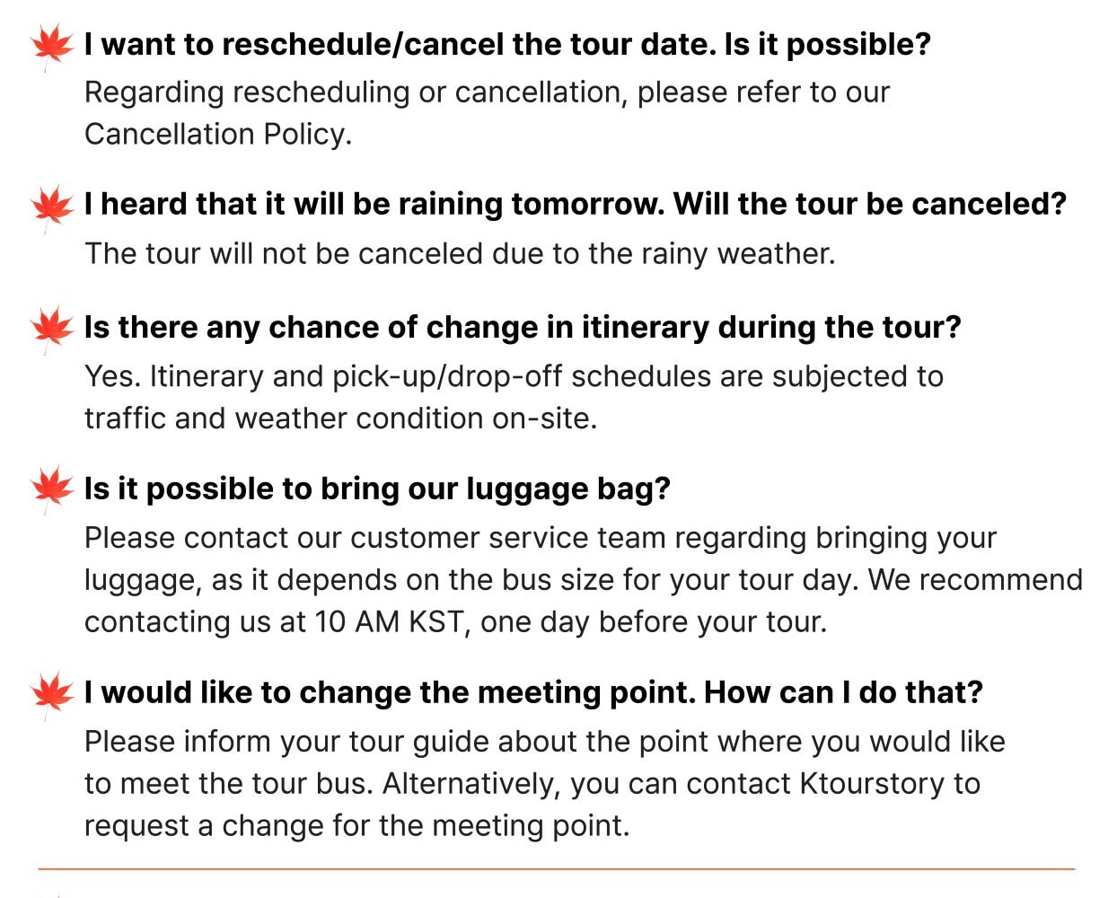
Task: Expand the question about rain canceling the tour
Action: coord(576,204)
